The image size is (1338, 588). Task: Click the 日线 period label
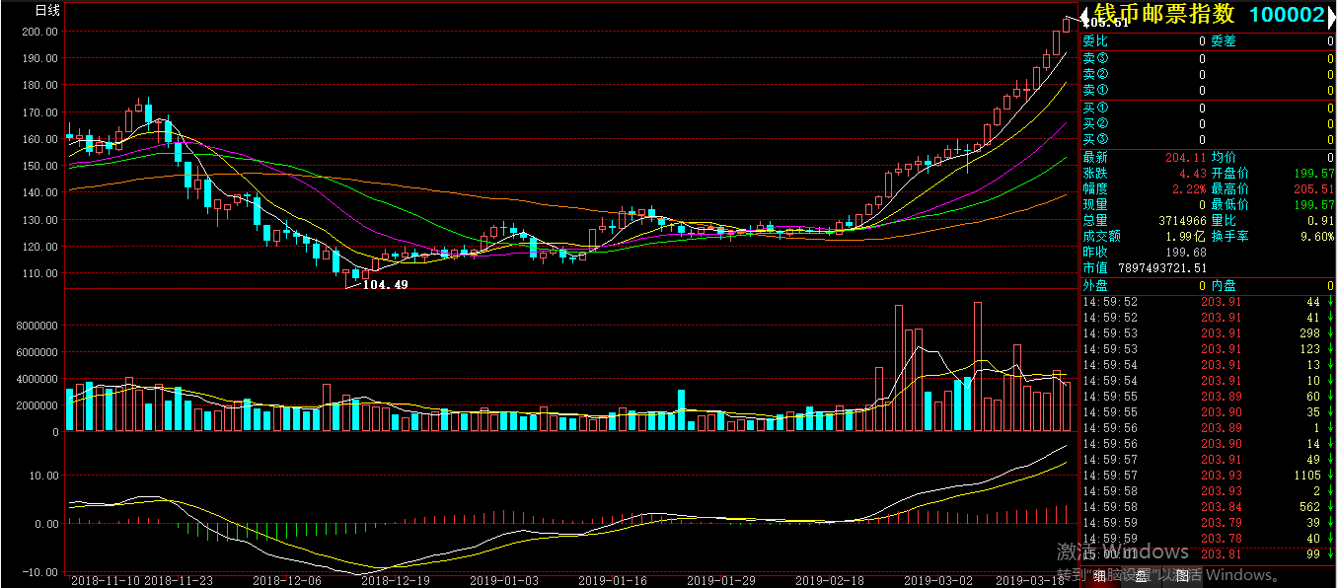[x=47, y=11]
